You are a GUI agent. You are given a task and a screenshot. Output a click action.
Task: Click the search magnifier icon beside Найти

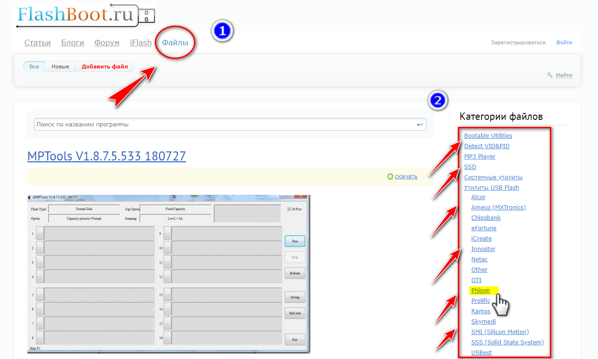[x=550, y=75]
